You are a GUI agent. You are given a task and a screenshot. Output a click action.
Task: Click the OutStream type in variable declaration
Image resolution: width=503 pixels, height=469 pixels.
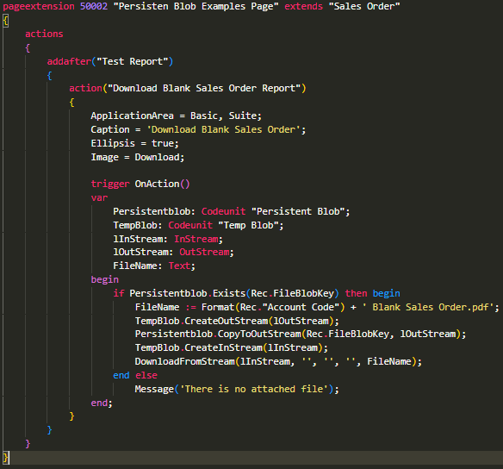204,252
